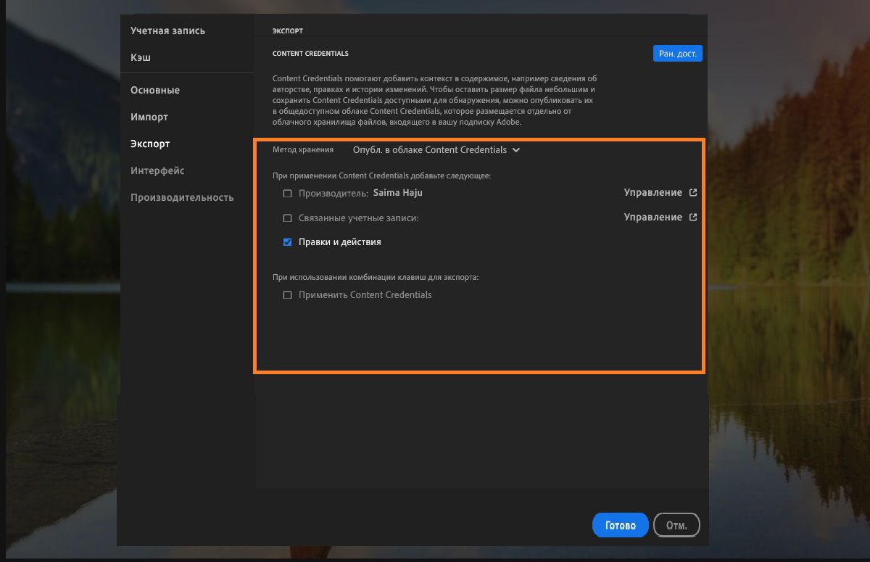The width and height of the screenshot is (870, 562).
Task: Click the ЭКСПОРТ header tab
Action: point(288,30)
